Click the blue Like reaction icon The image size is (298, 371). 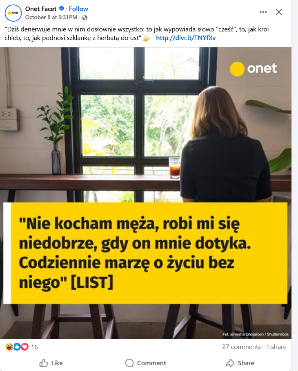[17, 347]
